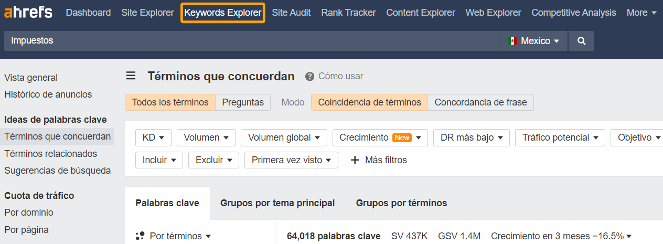
Task: Open Rank Tracker
Action: pos(348,13)
